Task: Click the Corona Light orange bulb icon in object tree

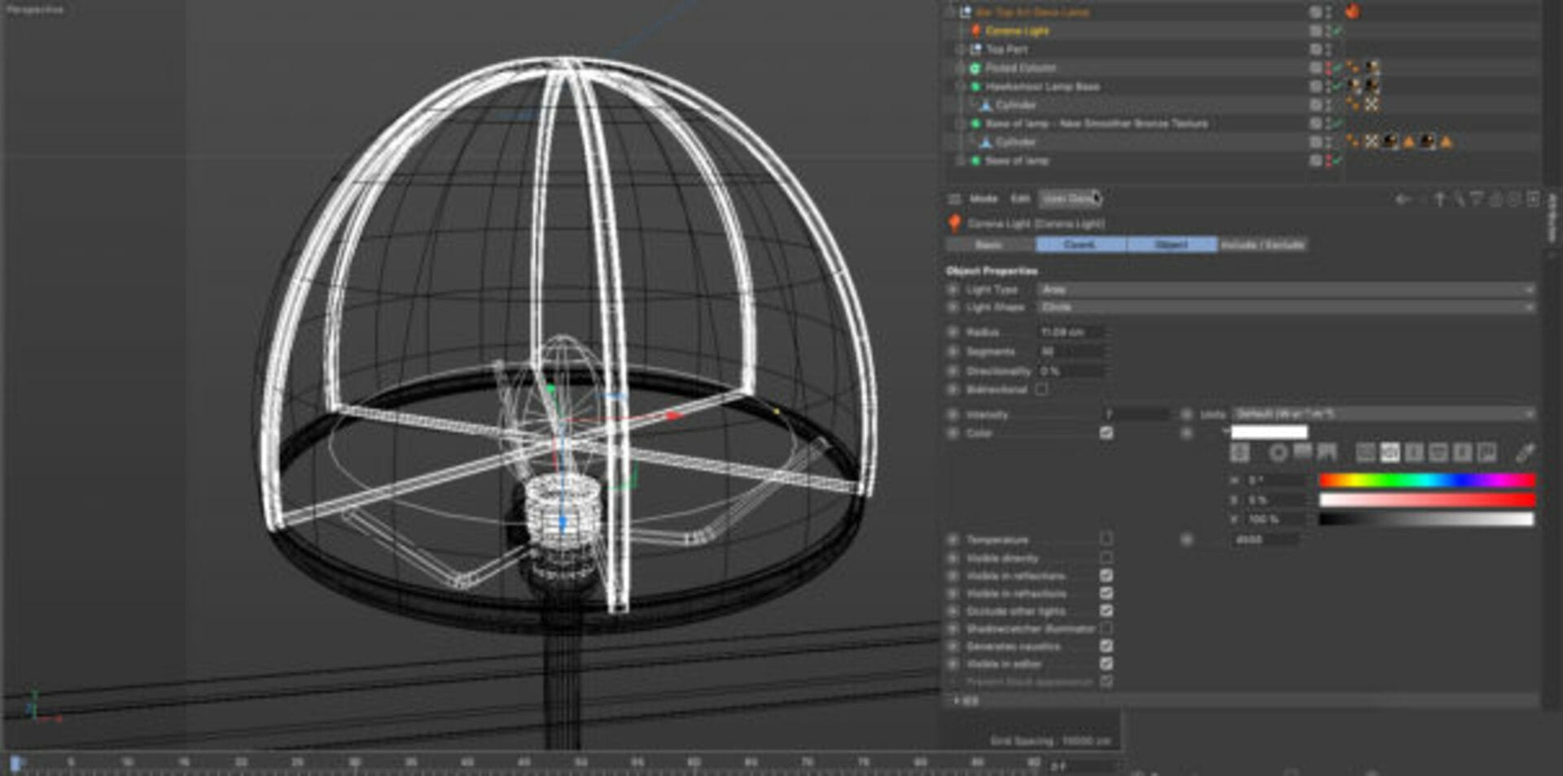Action: [975, 31]
